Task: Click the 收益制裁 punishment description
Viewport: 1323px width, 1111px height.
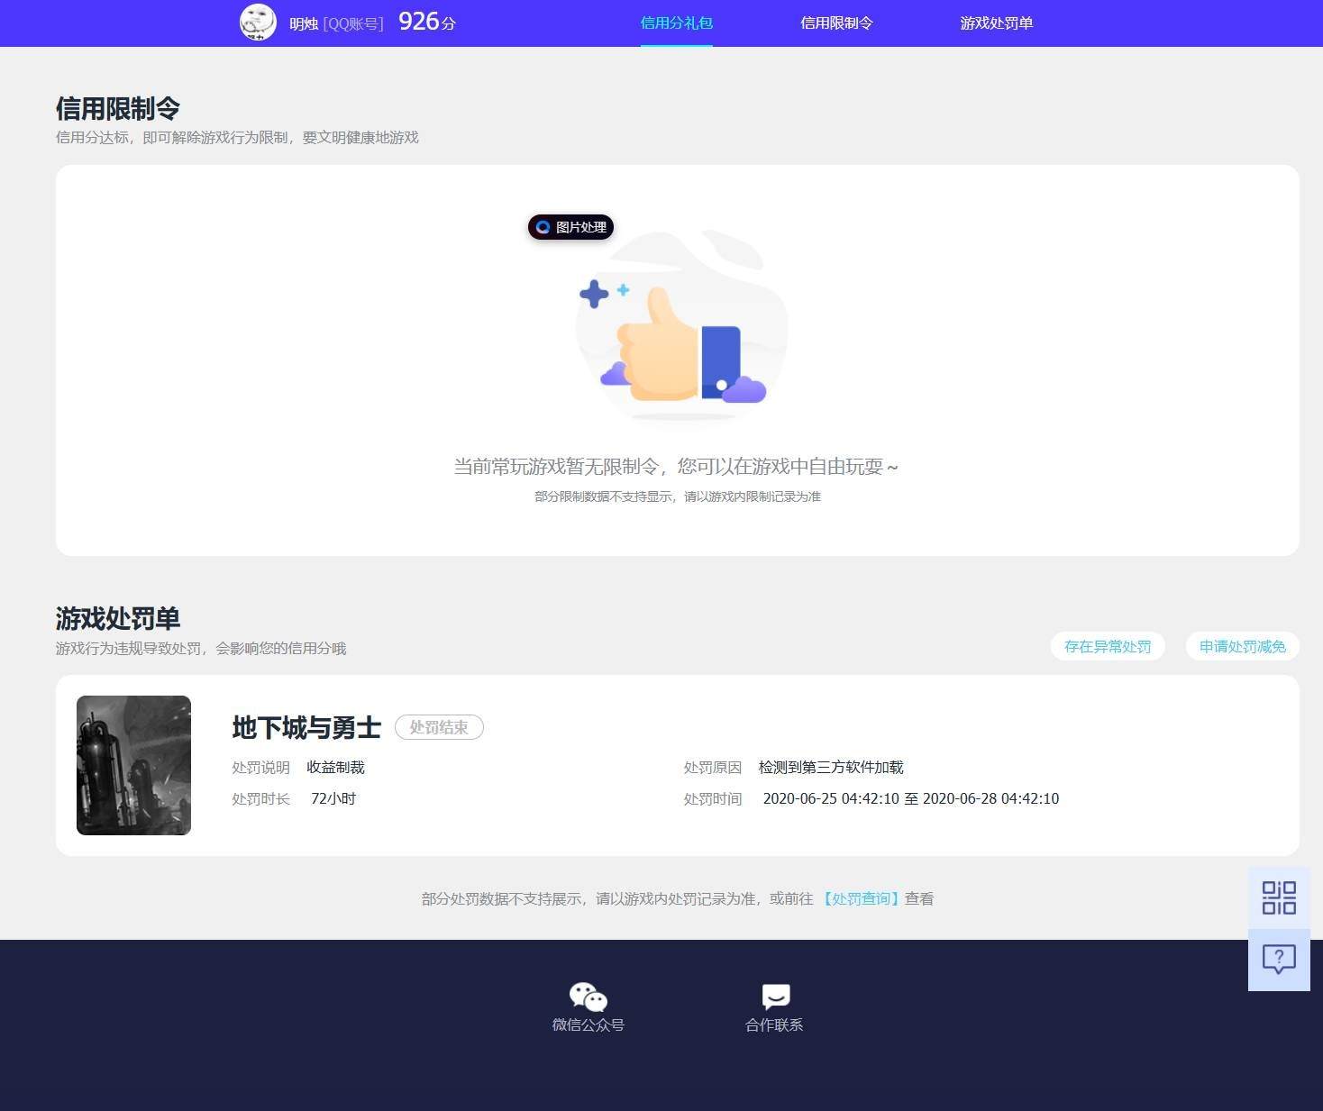Action: click(x=335, y=768)
